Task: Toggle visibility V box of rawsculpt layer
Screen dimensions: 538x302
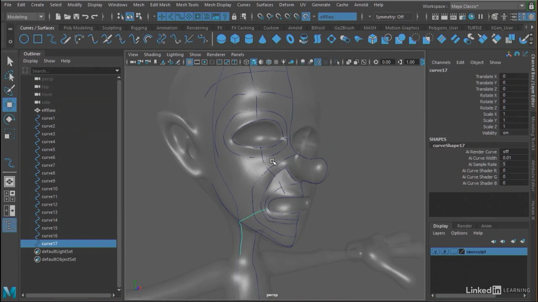Action: pyautogui.click(x=436, y=252)
